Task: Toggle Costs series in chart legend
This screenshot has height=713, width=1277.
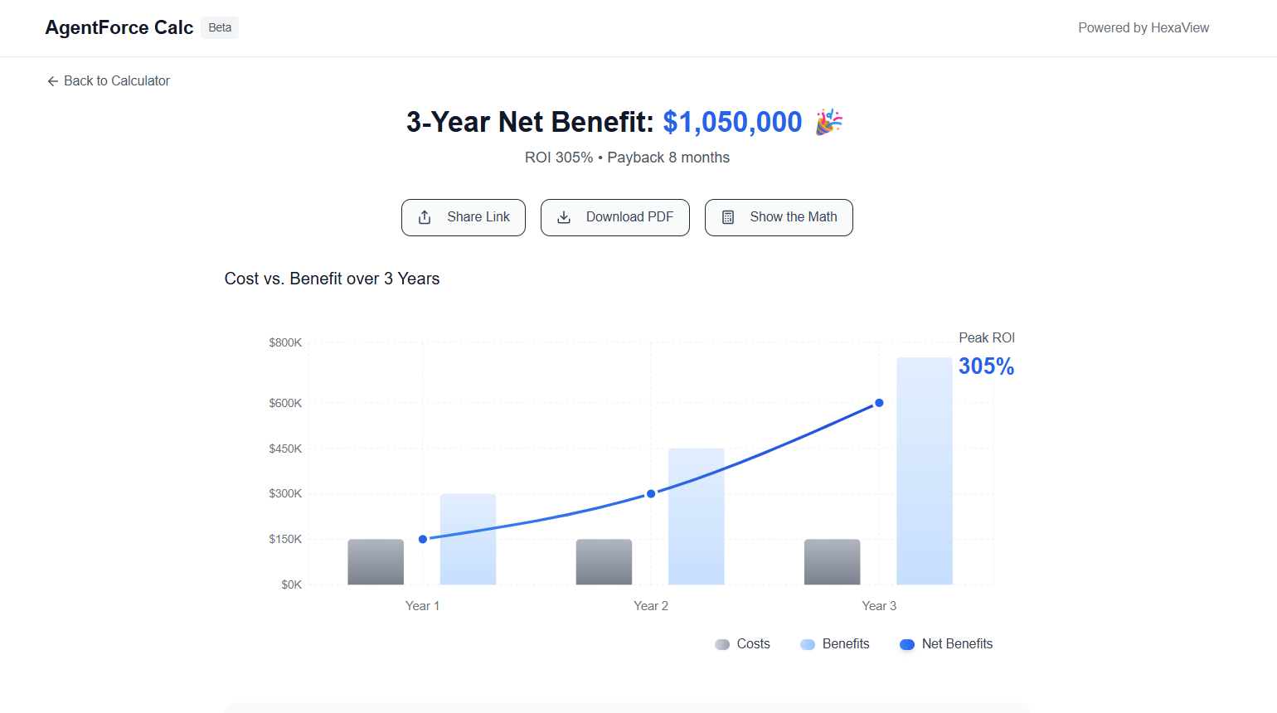Action: tap(743, 644)
